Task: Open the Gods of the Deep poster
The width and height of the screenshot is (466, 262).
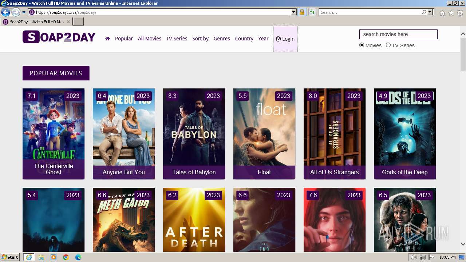Action: click(405, 134)
